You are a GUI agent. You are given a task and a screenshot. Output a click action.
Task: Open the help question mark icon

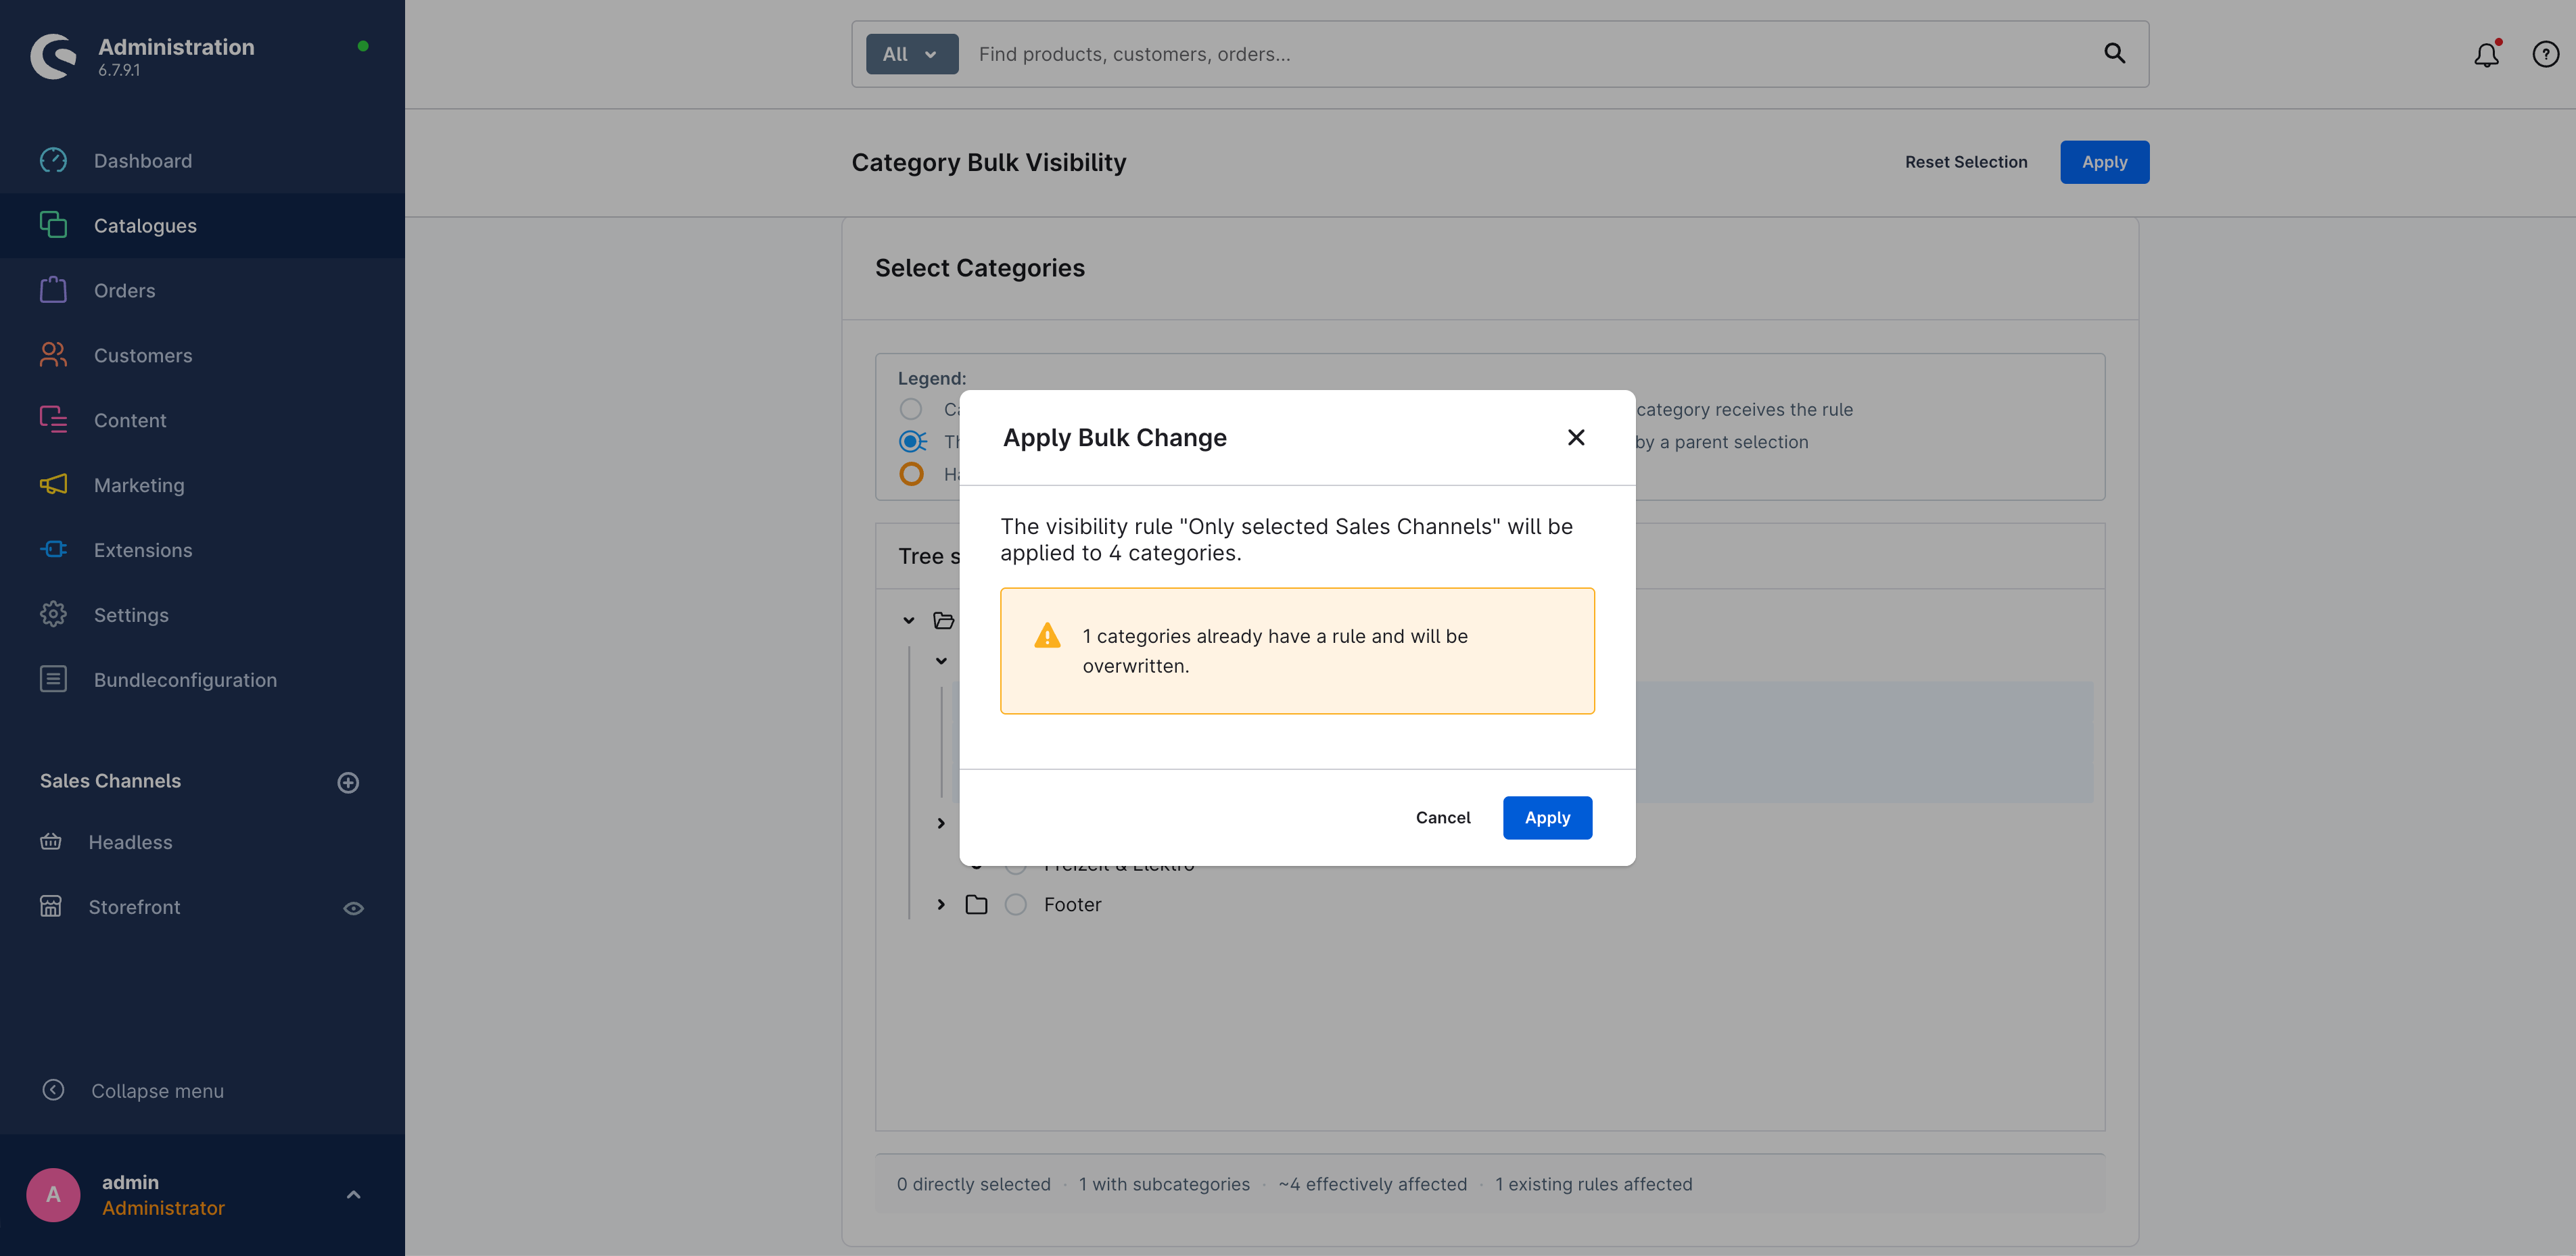coord(2545,54)
